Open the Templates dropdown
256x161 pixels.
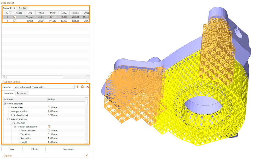(x=73, y=87)
